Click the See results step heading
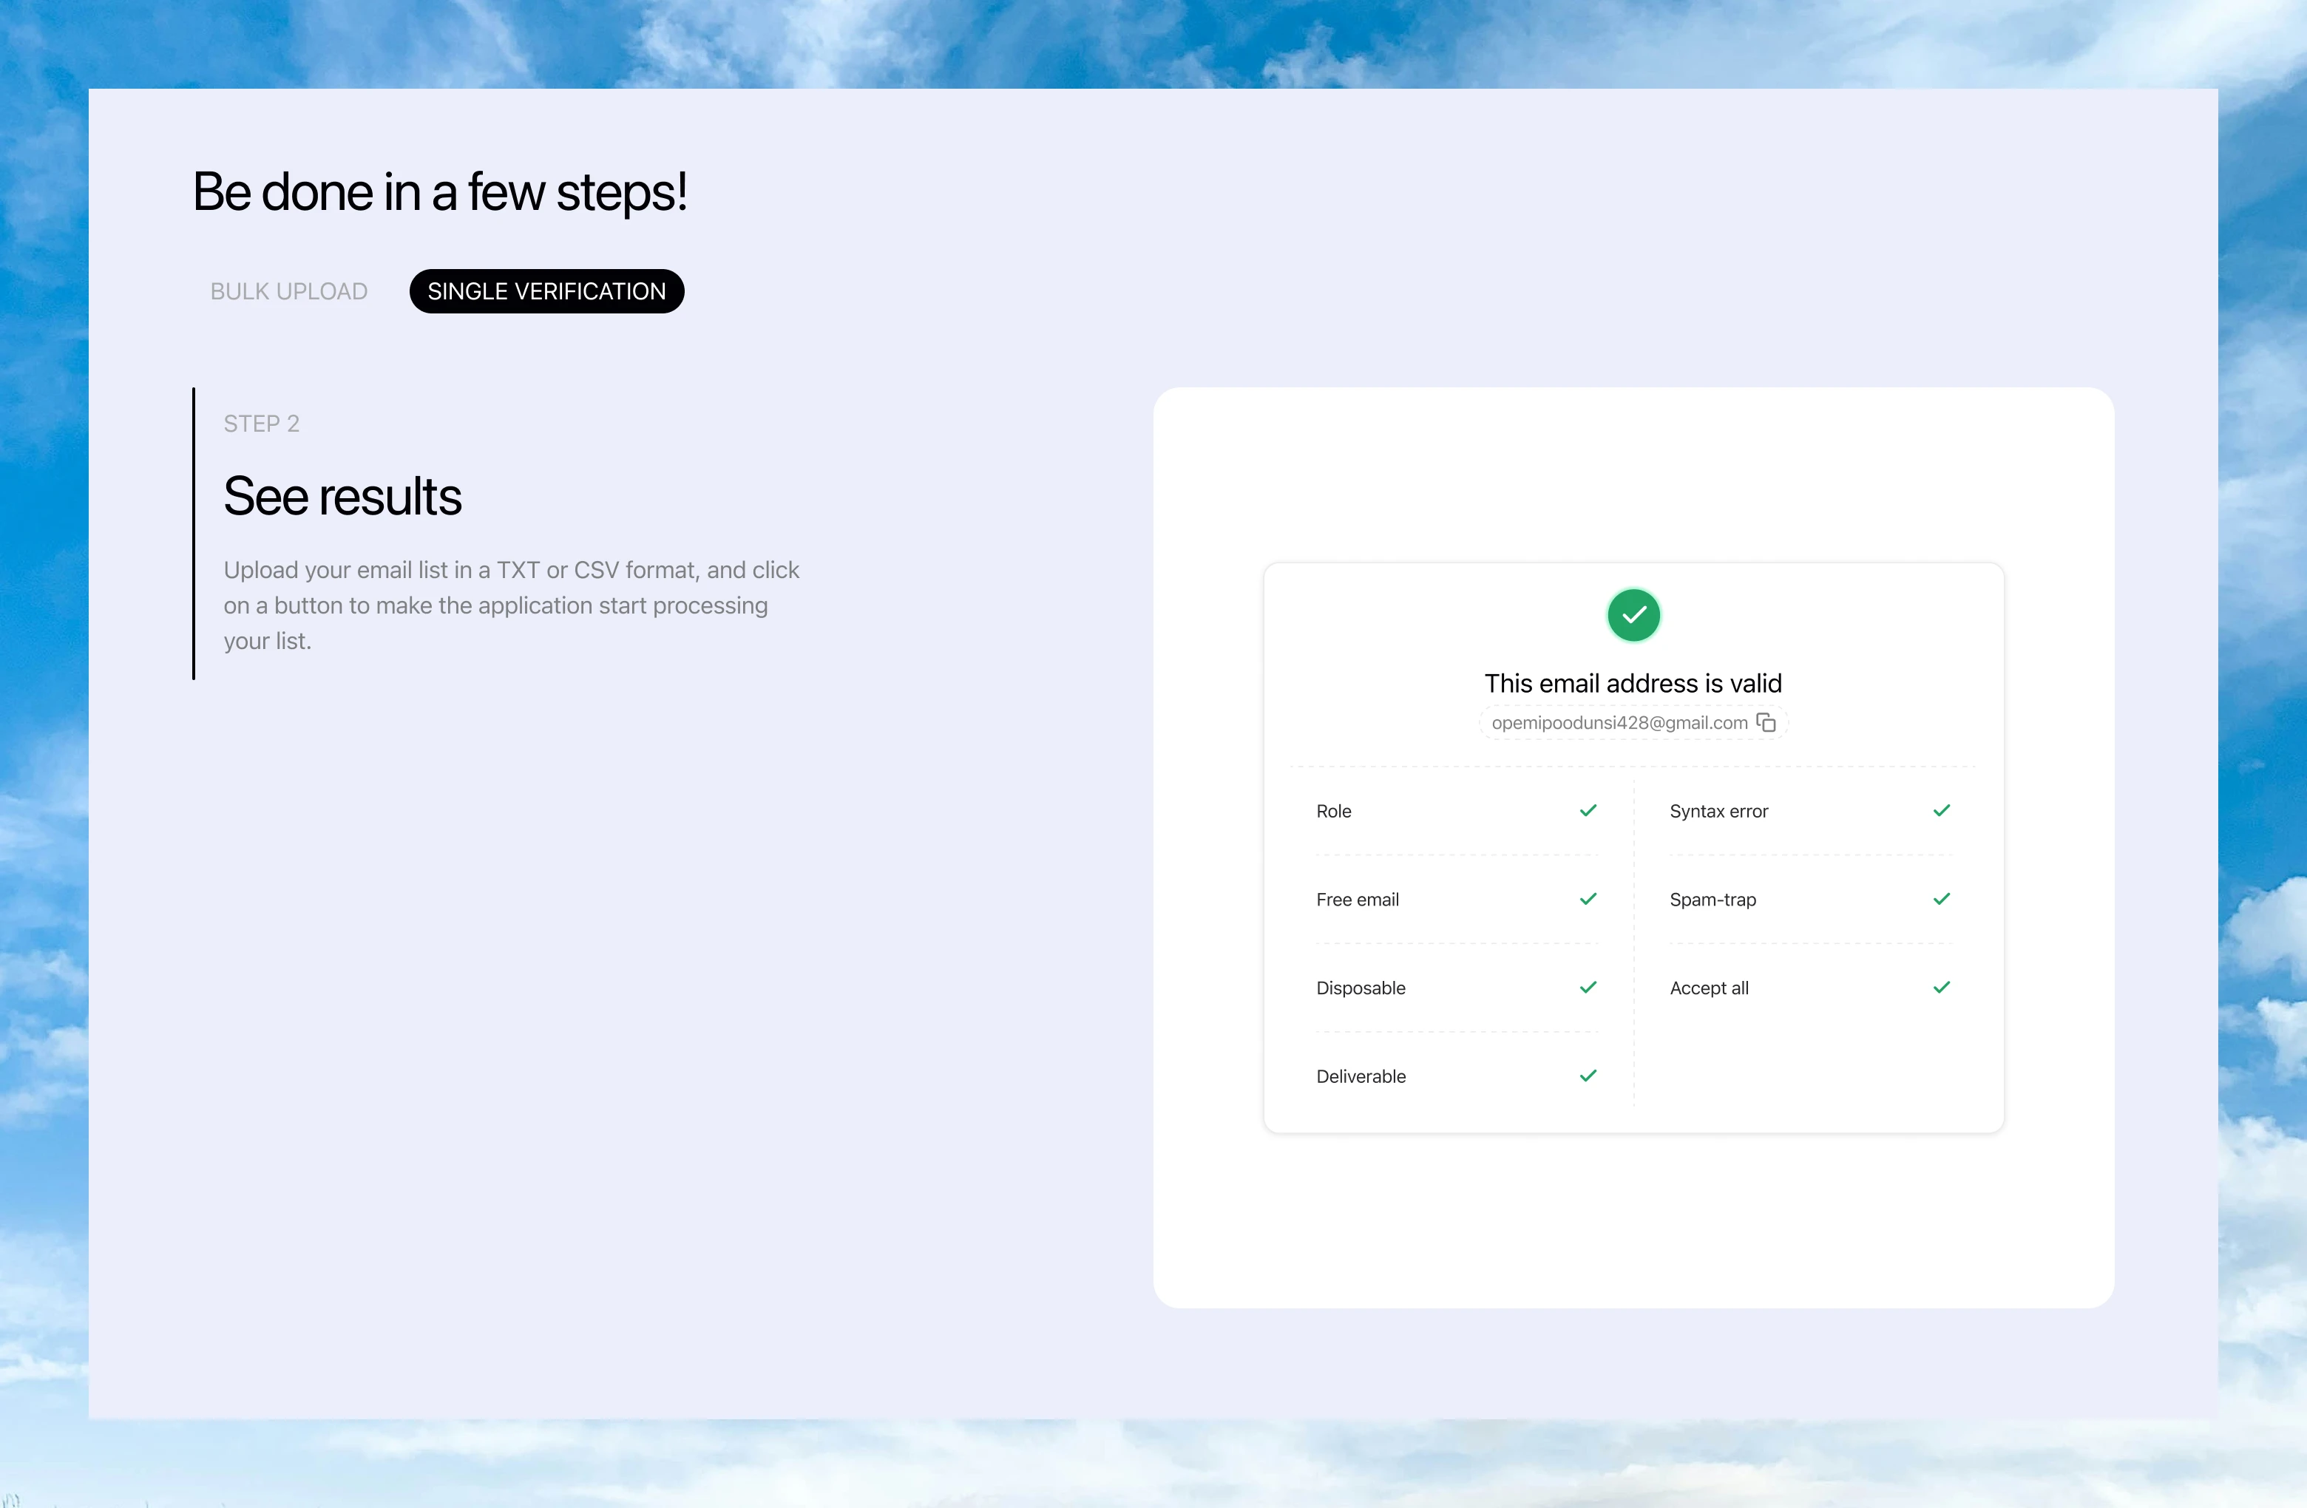The image size is (2307, 1508). 342,496
